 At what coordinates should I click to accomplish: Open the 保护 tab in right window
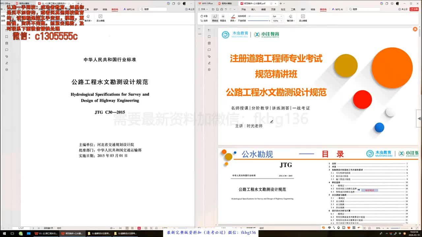(x=303, y=10)
